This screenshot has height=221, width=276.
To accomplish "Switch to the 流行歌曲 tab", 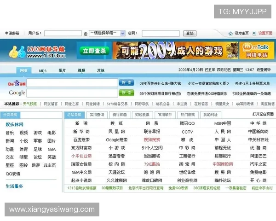I will coord(120,115).
